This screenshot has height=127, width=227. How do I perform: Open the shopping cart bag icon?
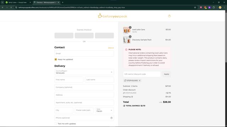click(169, 16)
